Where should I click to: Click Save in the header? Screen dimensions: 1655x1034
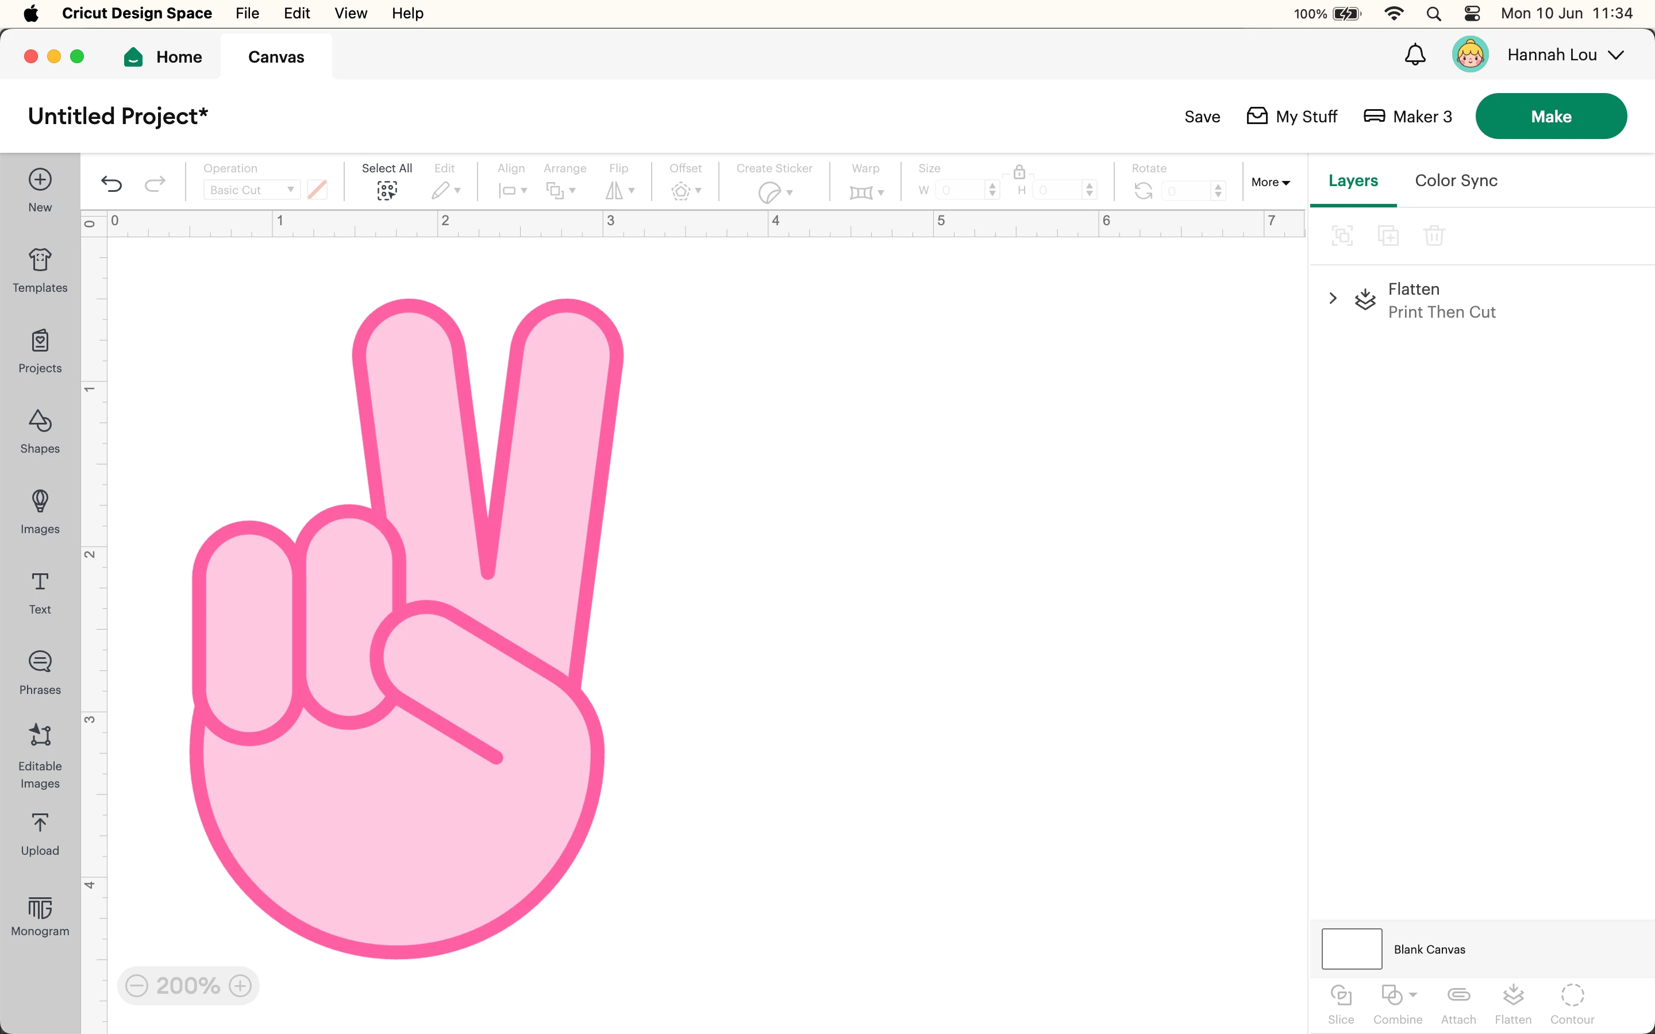point(1202,116)
